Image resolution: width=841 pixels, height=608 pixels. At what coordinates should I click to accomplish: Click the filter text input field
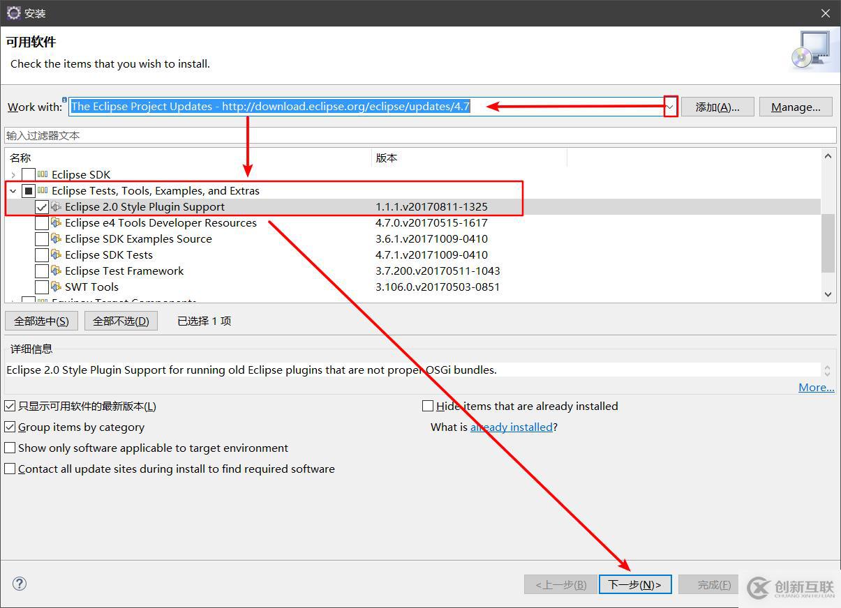click(420, 135)
